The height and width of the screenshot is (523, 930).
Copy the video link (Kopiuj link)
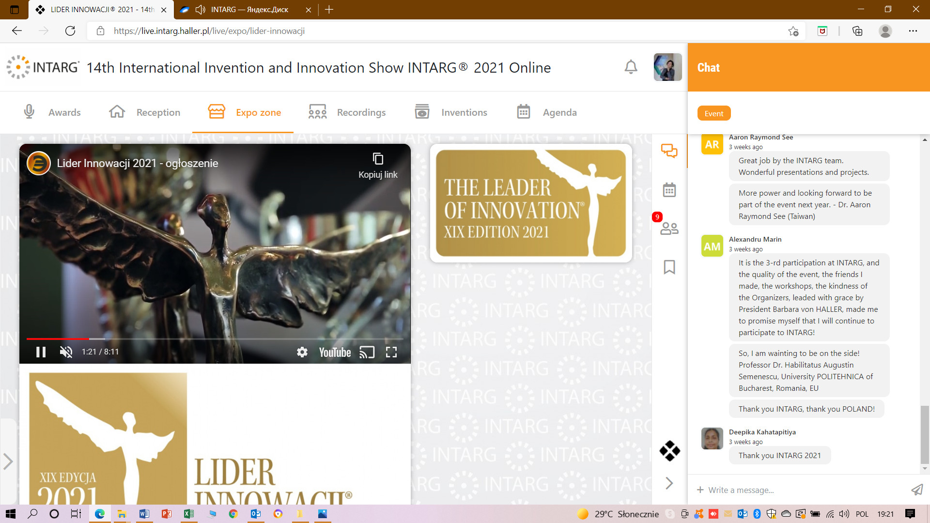[378, 166]
